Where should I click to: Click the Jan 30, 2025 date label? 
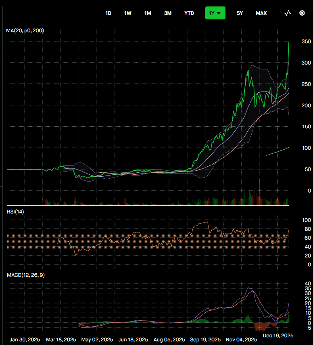coord(25,340)
